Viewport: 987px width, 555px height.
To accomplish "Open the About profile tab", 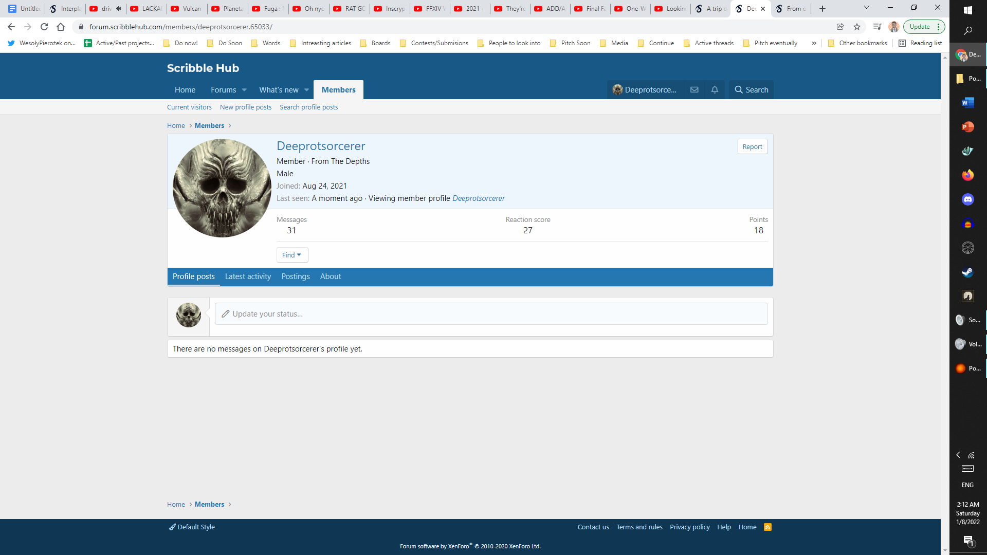I will [x=330, y=276].
